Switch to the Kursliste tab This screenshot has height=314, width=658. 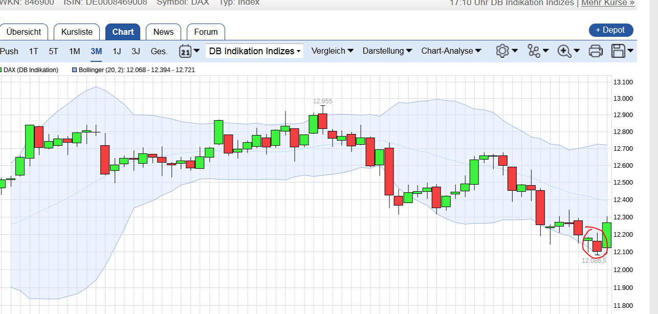(x=77, y=32)
